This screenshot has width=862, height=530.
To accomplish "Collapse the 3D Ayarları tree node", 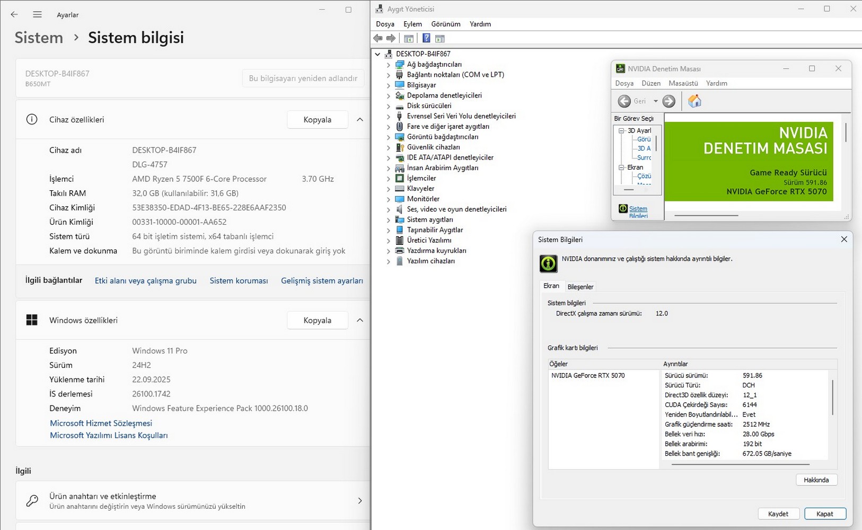I will [x=621, y=130].
